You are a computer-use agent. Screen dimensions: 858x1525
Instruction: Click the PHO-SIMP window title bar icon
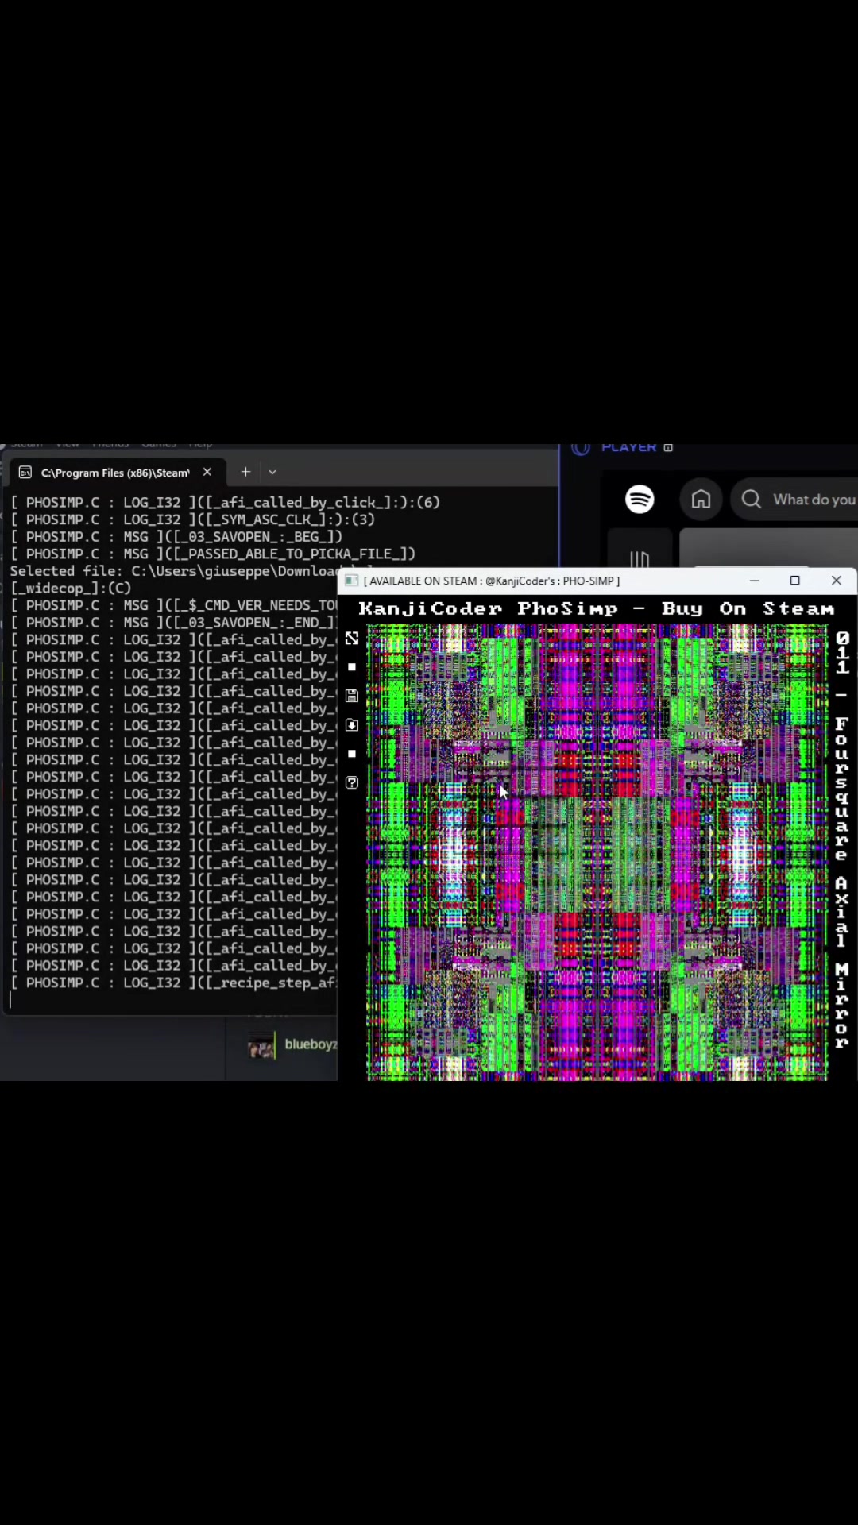(351, 581)
